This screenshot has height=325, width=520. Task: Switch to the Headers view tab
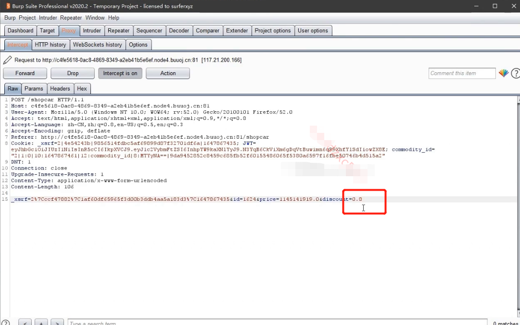(60, 89)
